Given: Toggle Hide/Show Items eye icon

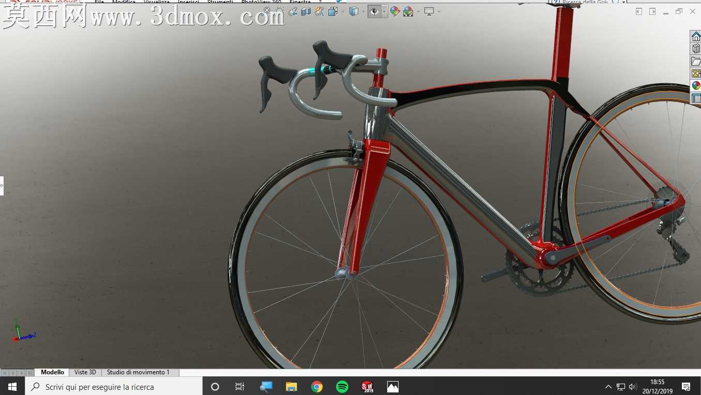Looking at the screenshot, I should tap(374, 11).
